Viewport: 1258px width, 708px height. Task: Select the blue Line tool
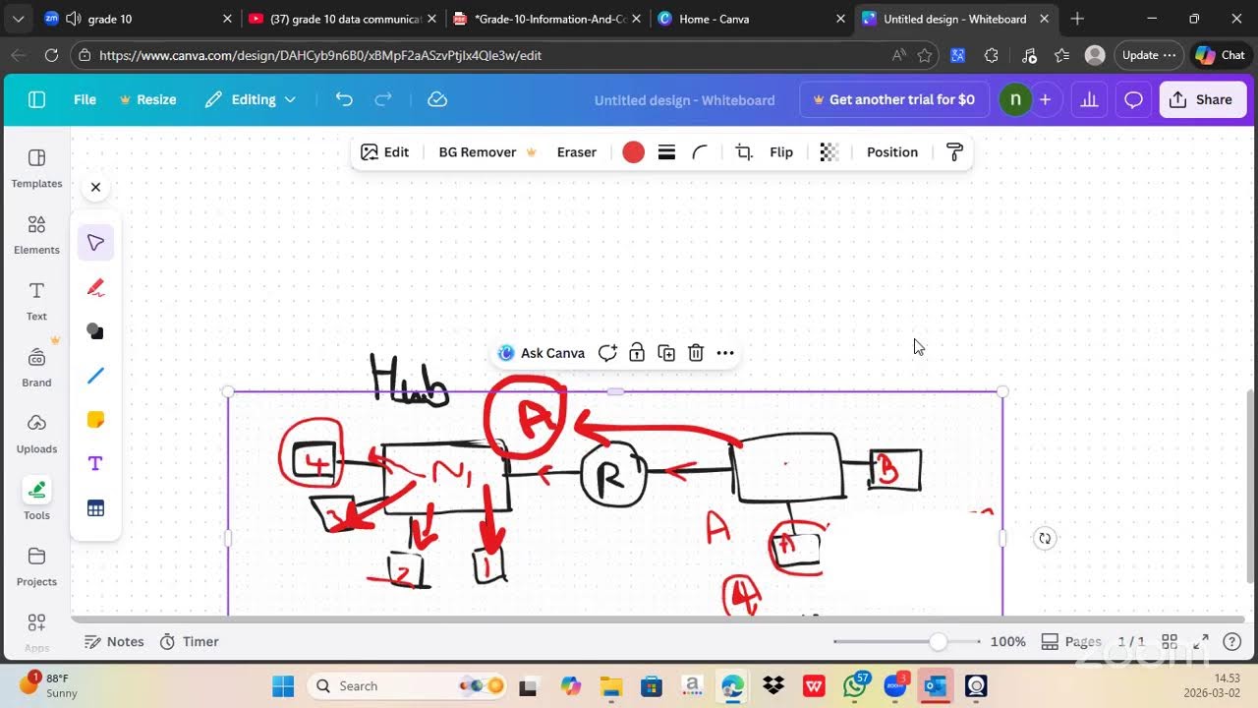95,376
